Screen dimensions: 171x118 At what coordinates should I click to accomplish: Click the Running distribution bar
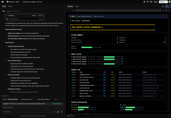86,107
